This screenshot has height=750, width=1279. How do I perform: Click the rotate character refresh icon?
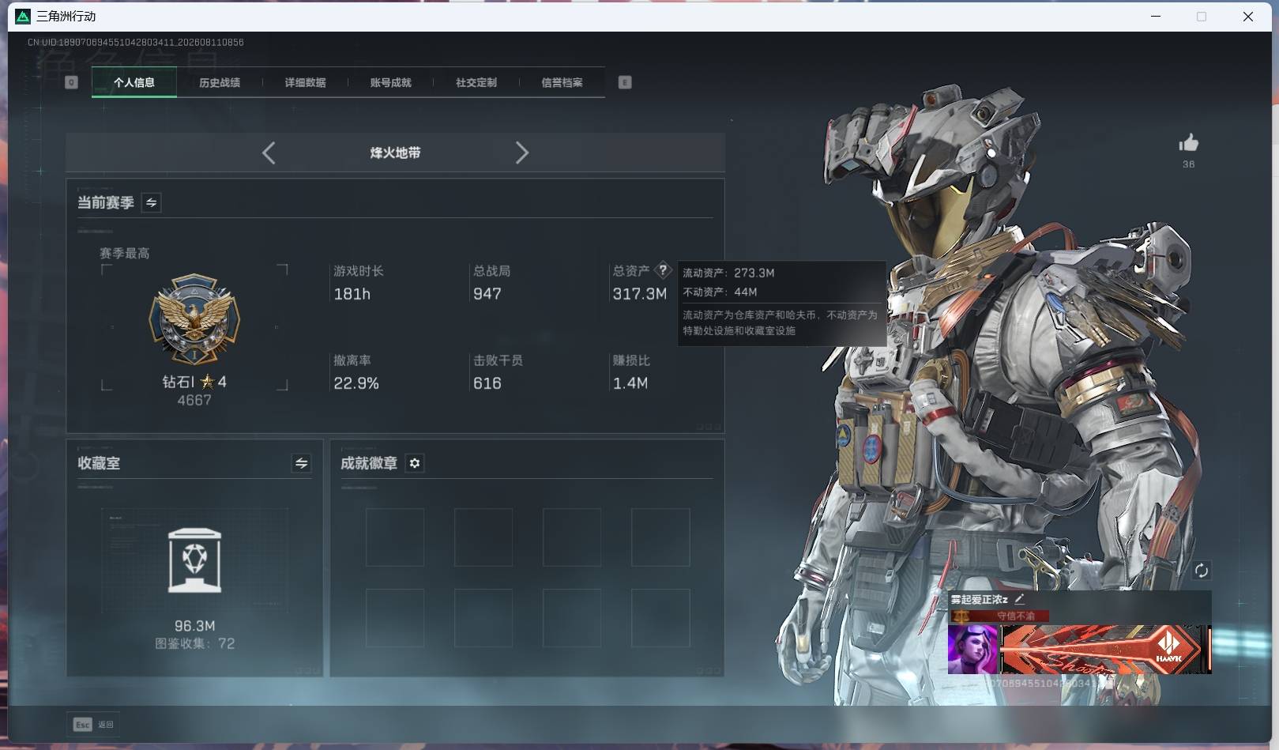click(1202, 571)
